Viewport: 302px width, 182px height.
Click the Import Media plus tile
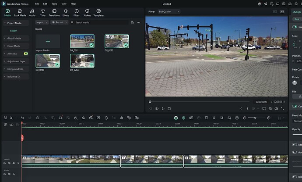pyautogui.click(x=48, y=41)
